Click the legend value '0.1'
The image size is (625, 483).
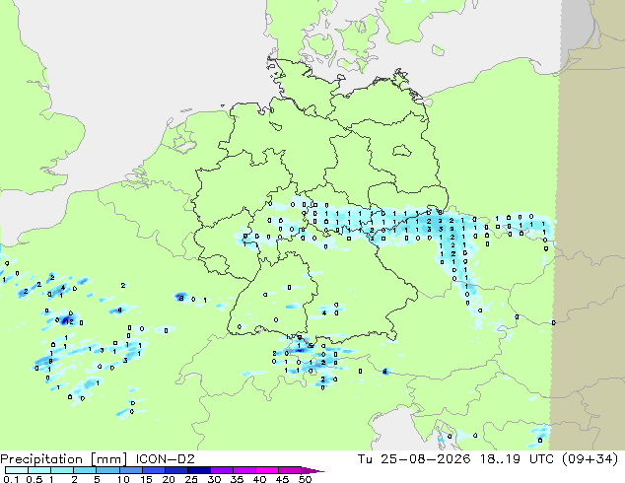click(11, 479)
